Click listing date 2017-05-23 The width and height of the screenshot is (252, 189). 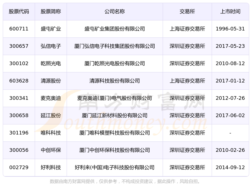[x=230, y=46]
